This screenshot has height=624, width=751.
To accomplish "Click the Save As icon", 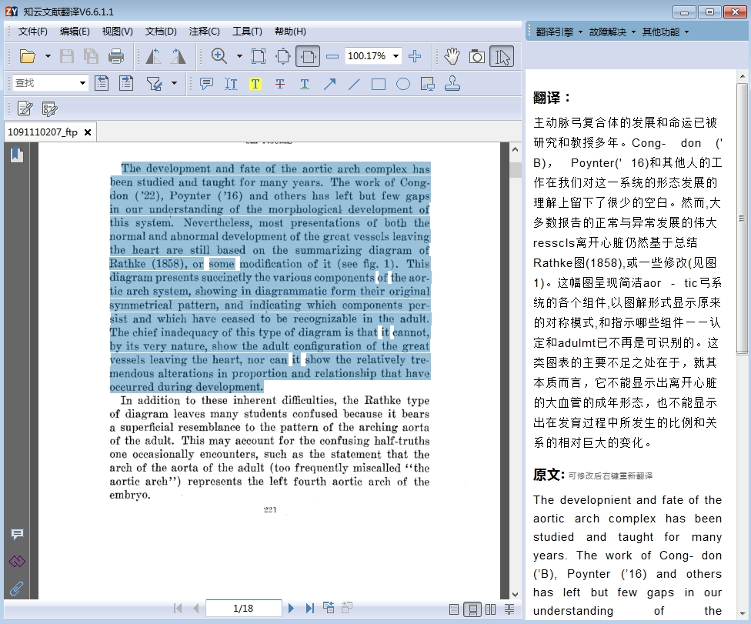I will point(91,56).
